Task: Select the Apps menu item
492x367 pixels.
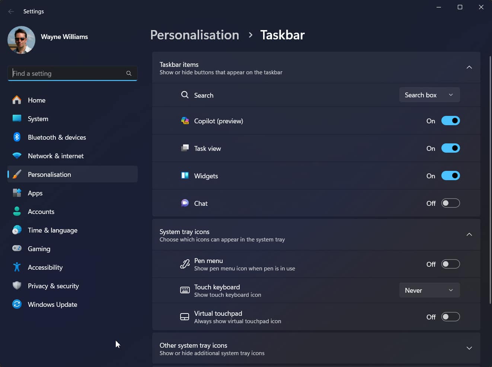Action: tap(35, 193)
